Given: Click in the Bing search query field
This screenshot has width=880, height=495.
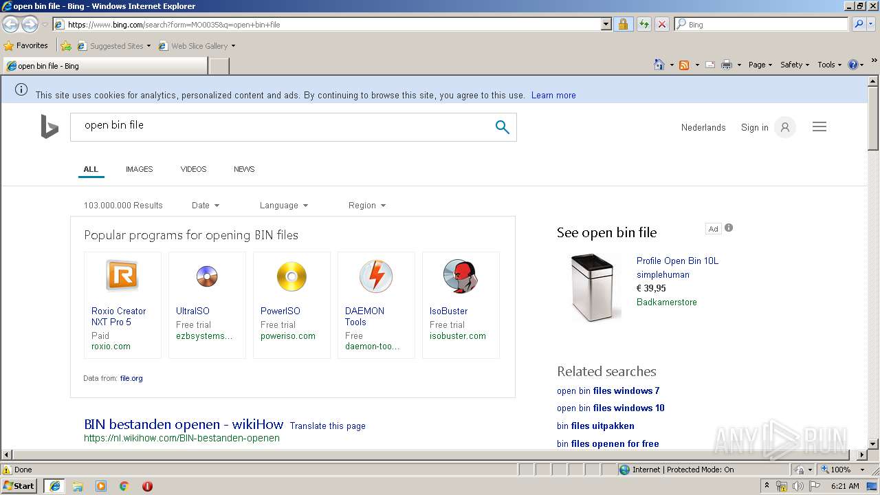Looking at the screenshot, I should coord(282,126).
